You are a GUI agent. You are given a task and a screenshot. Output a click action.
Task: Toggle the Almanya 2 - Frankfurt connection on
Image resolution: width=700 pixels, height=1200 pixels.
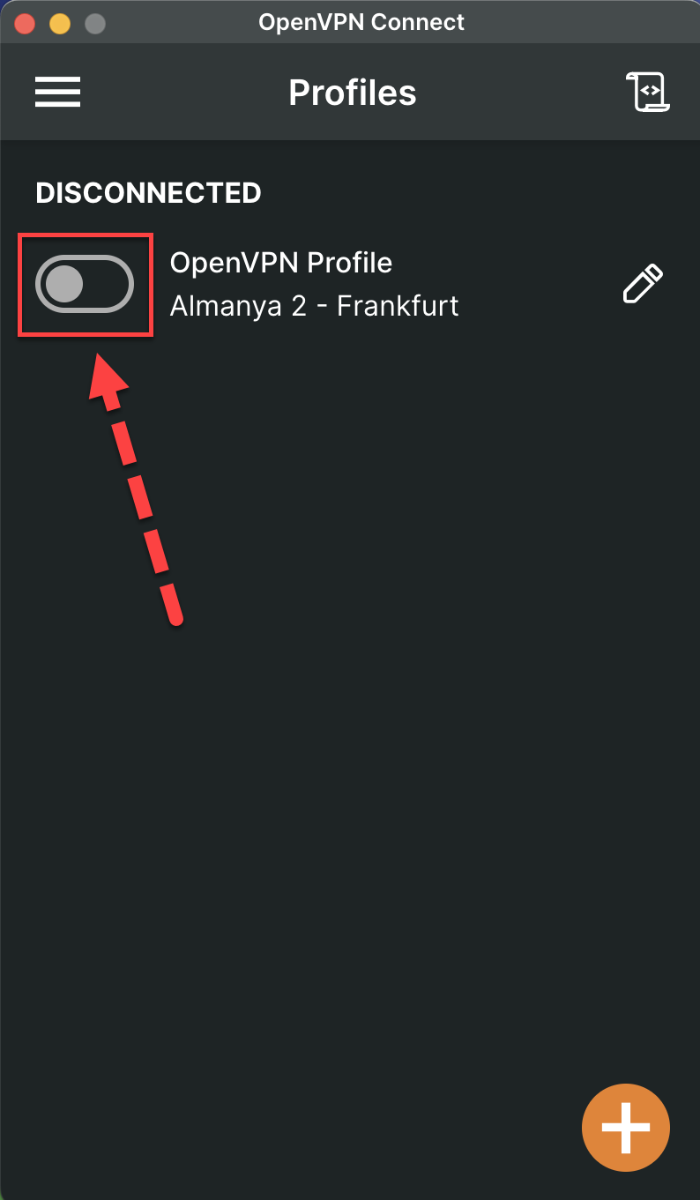coord(85,284)
